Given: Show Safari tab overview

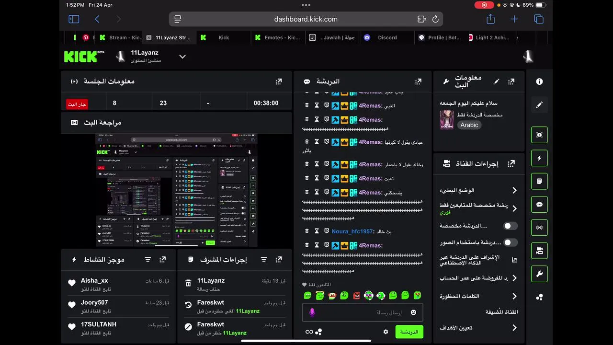Looking at the screenshot, I should [x=539, y=19].
